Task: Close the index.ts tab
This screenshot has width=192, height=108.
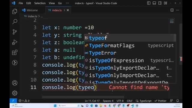Action: tap(68, 10)
